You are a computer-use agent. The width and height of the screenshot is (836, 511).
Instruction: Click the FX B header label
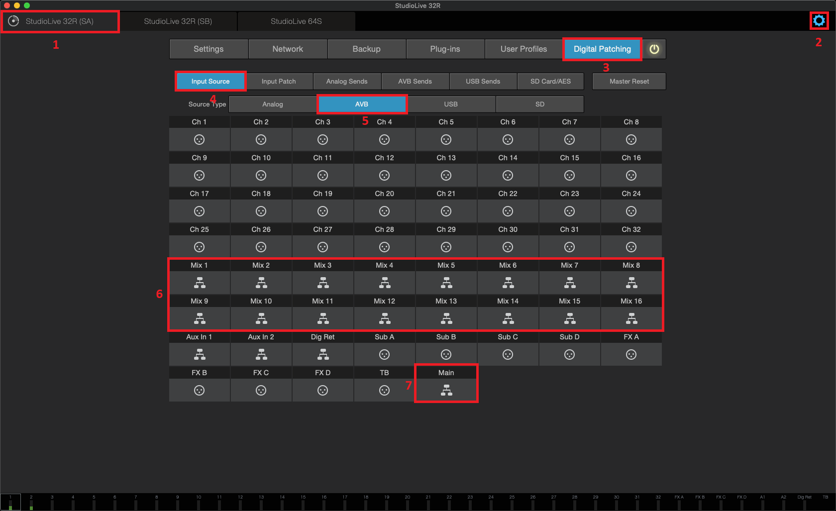click(x=199, y=373)
